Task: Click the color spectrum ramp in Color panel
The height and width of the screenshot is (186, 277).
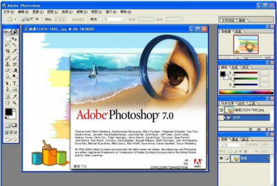Action: coord(246,92)
